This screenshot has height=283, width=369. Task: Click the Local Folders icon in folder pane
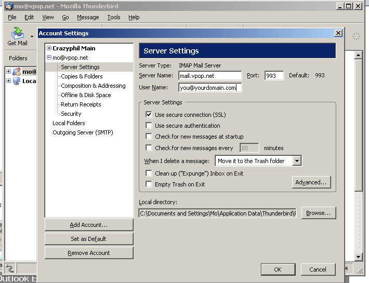16,81
